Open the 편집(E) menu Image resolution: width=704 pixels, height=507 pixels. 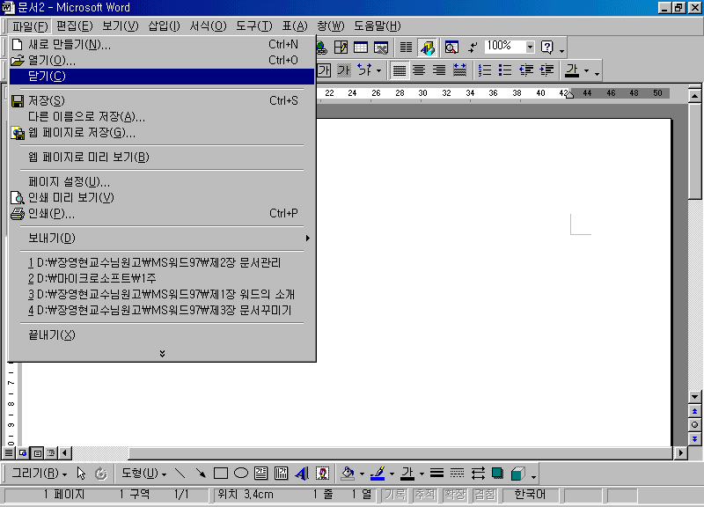click(x=75, y=26)
